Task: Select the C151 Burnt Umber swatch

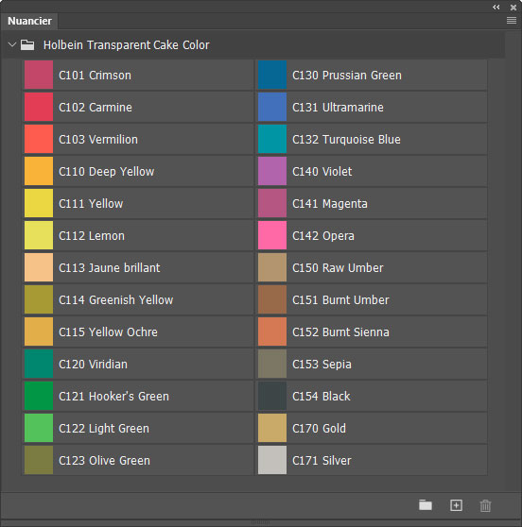Action: click(272, 299)
